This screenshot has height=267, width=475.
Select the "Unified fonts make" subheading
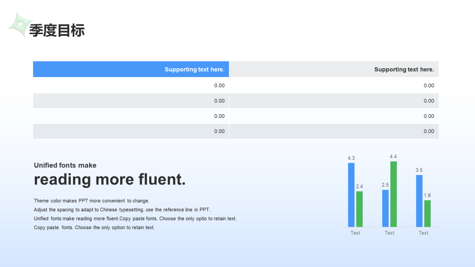(65, 165)
